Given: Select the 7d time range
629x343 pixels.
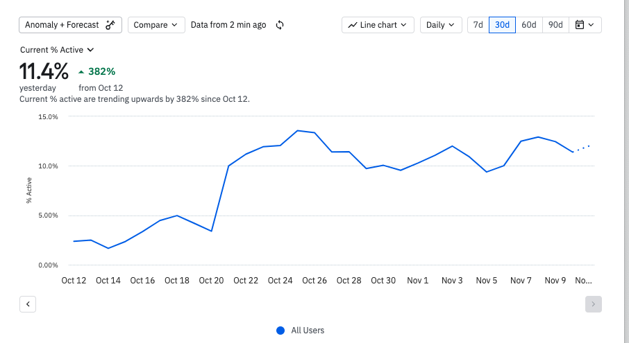Looking at the screenshot, I should tap(478, 25).
